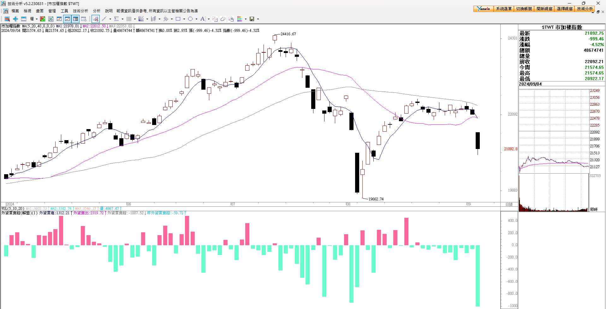Image resolution: width=606 pixels, height=309 pixels.
Task: Toggle the drawing tools cursor icon
Action: tap(96, 19)
